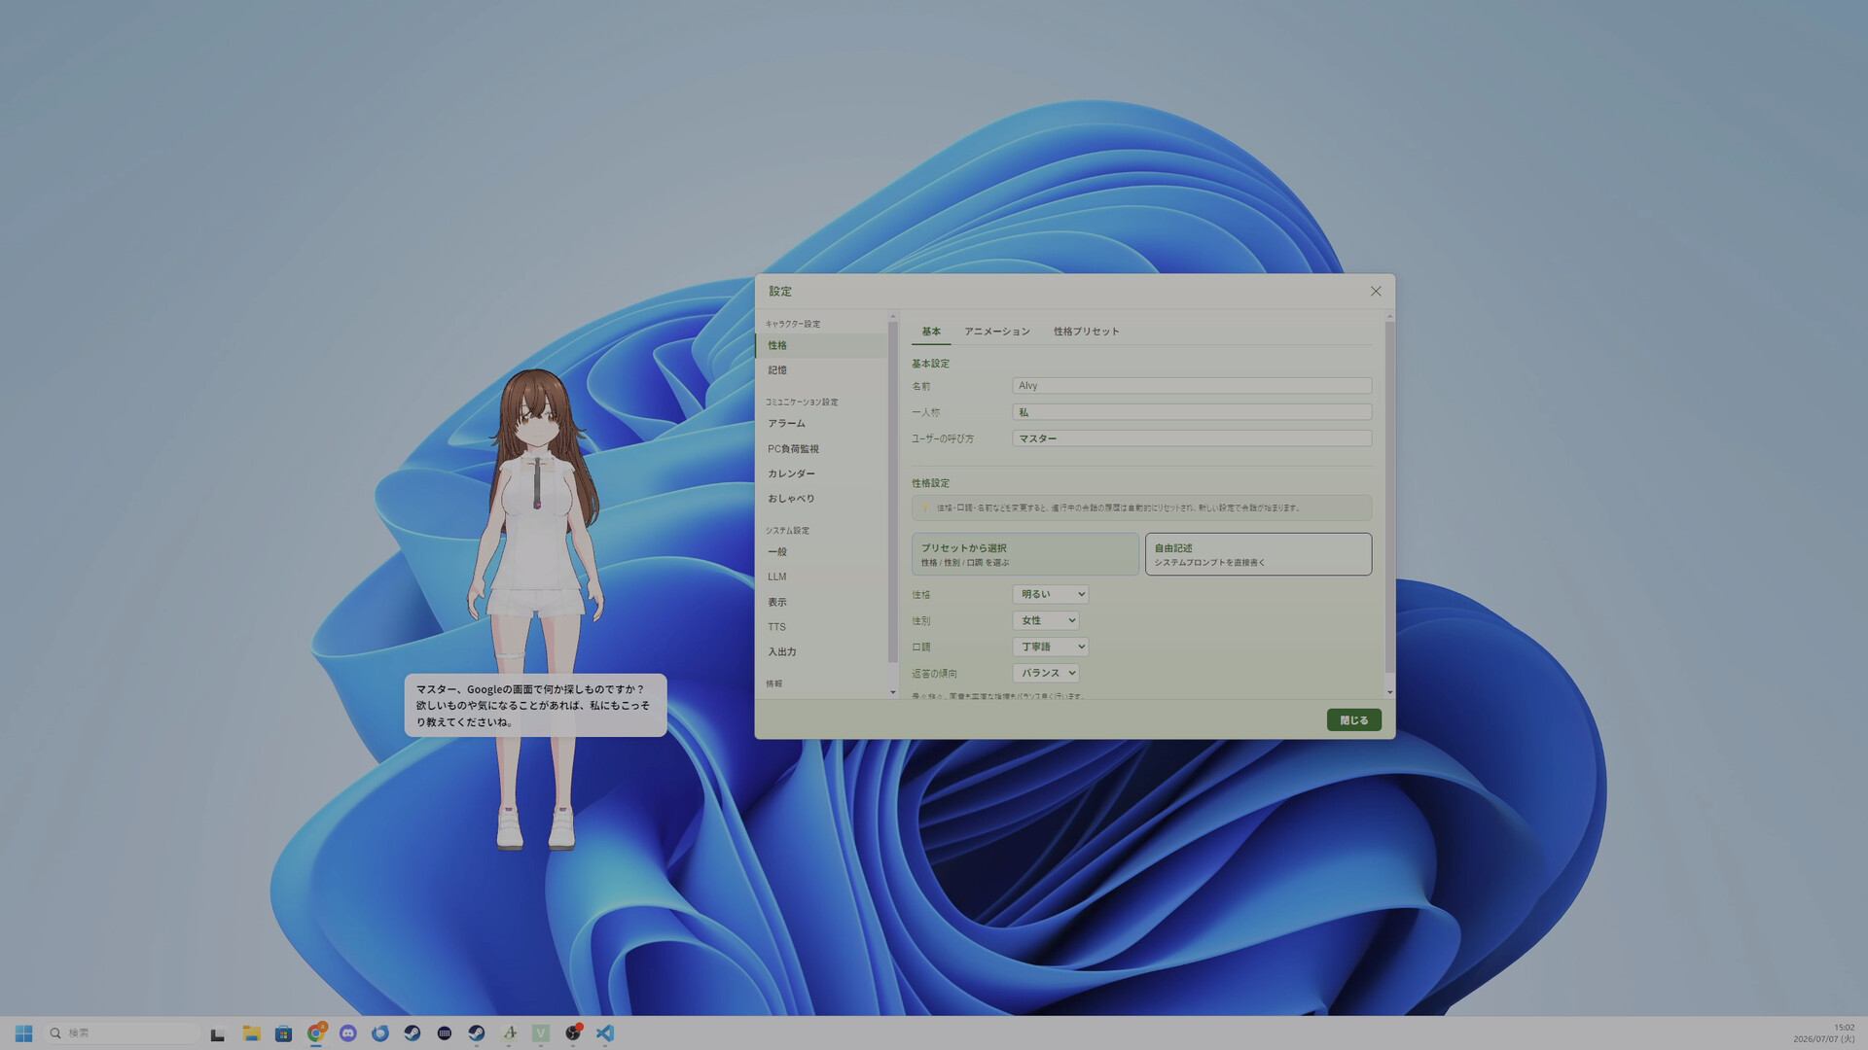Click the Alvy desktop character
The image size is (1868, 1050).
tap(537, 608)
